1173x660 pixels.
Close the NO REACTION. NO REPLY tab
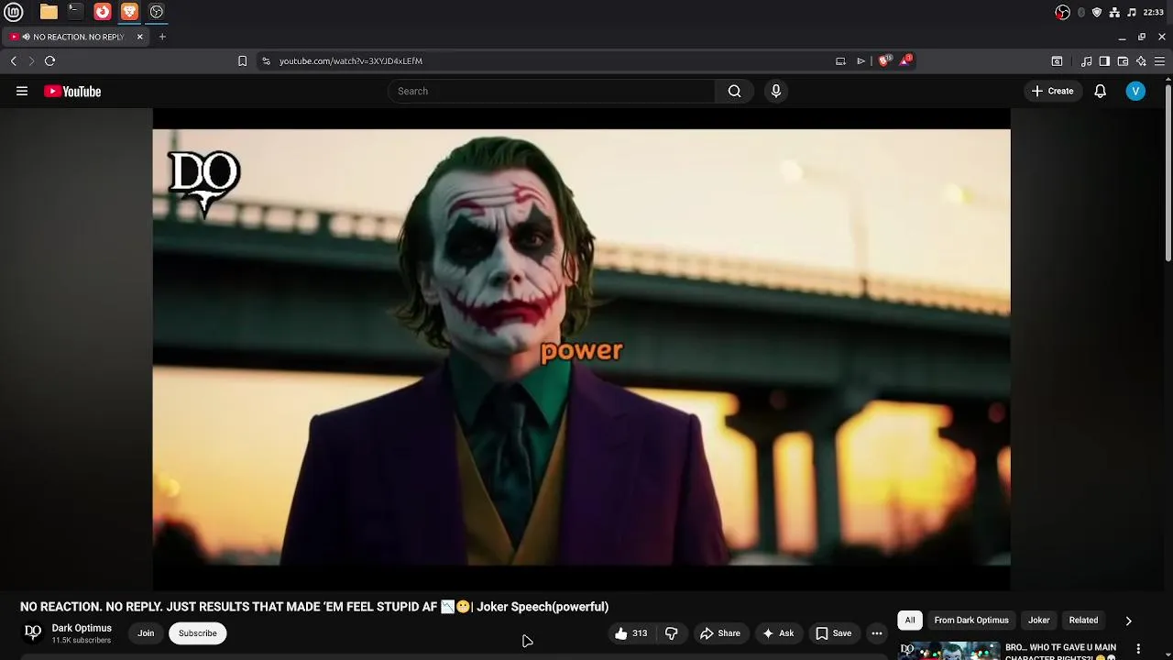pyautogui.click(x=139, y=37)
